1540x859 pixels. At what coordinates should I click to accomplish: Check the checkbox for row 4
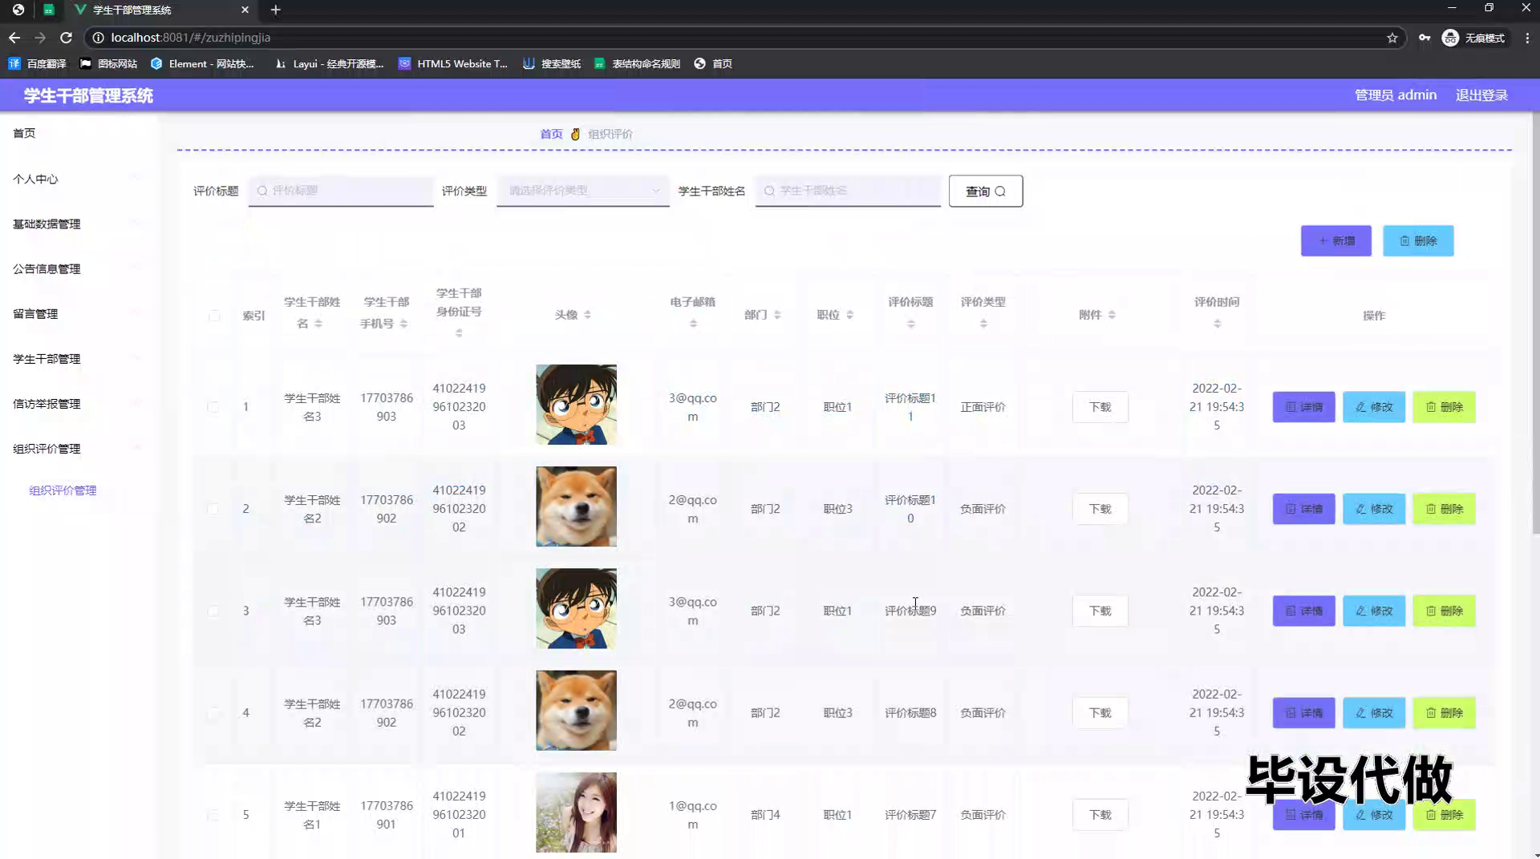coord(213,712)
